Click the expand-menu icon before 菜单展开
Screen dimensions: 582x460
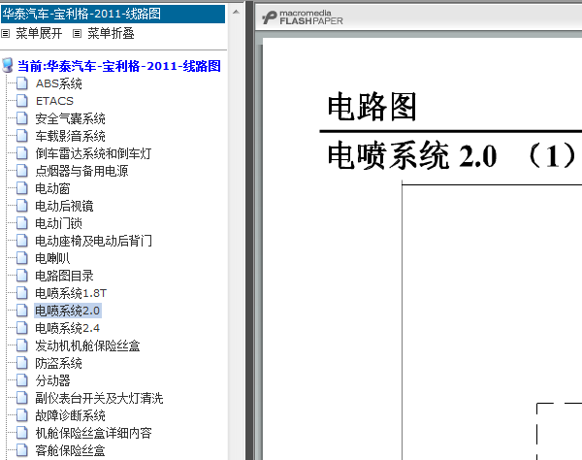click(x=5, y=34)
